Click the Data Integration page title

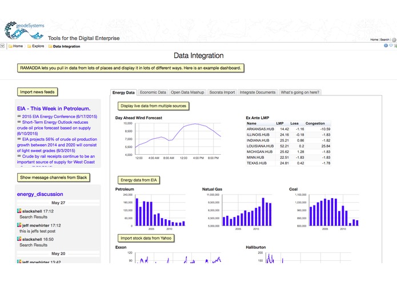199,55
